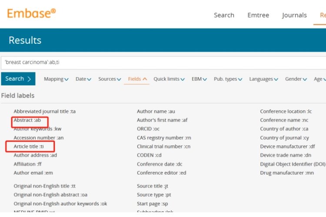Screen dimensions: 326x217
Task: Select the Clinical trial number :cn label
Action: 164,146
